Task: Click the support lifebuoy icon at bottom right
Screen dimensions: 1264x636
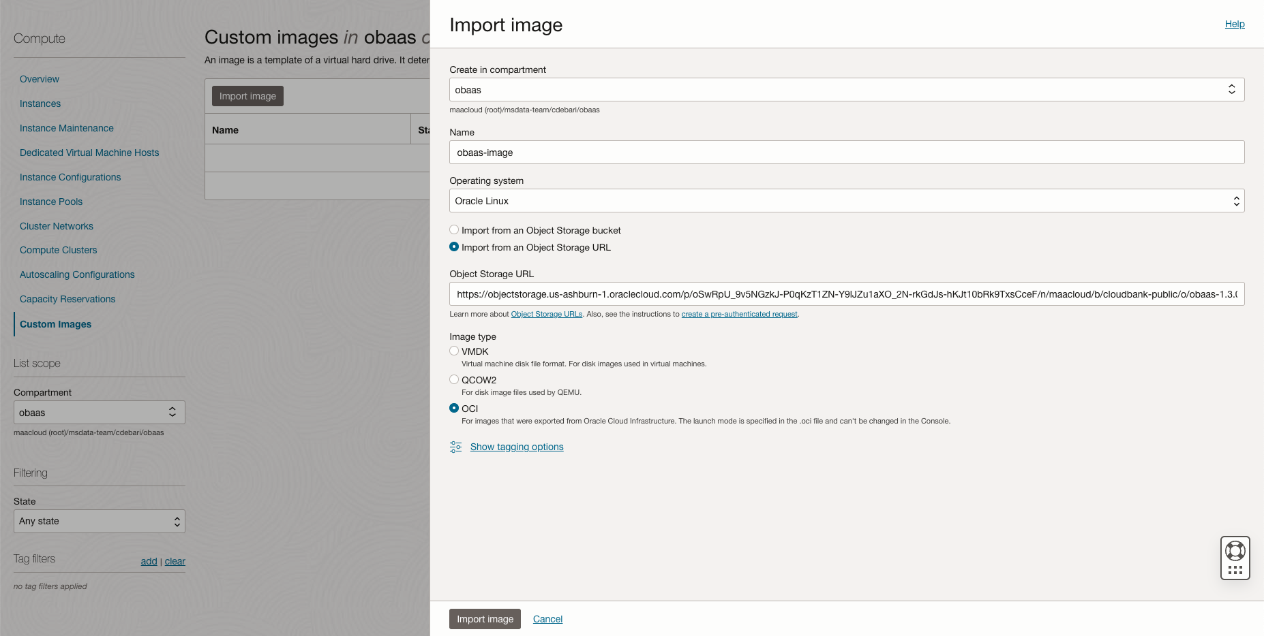Action: (1235, 549)
